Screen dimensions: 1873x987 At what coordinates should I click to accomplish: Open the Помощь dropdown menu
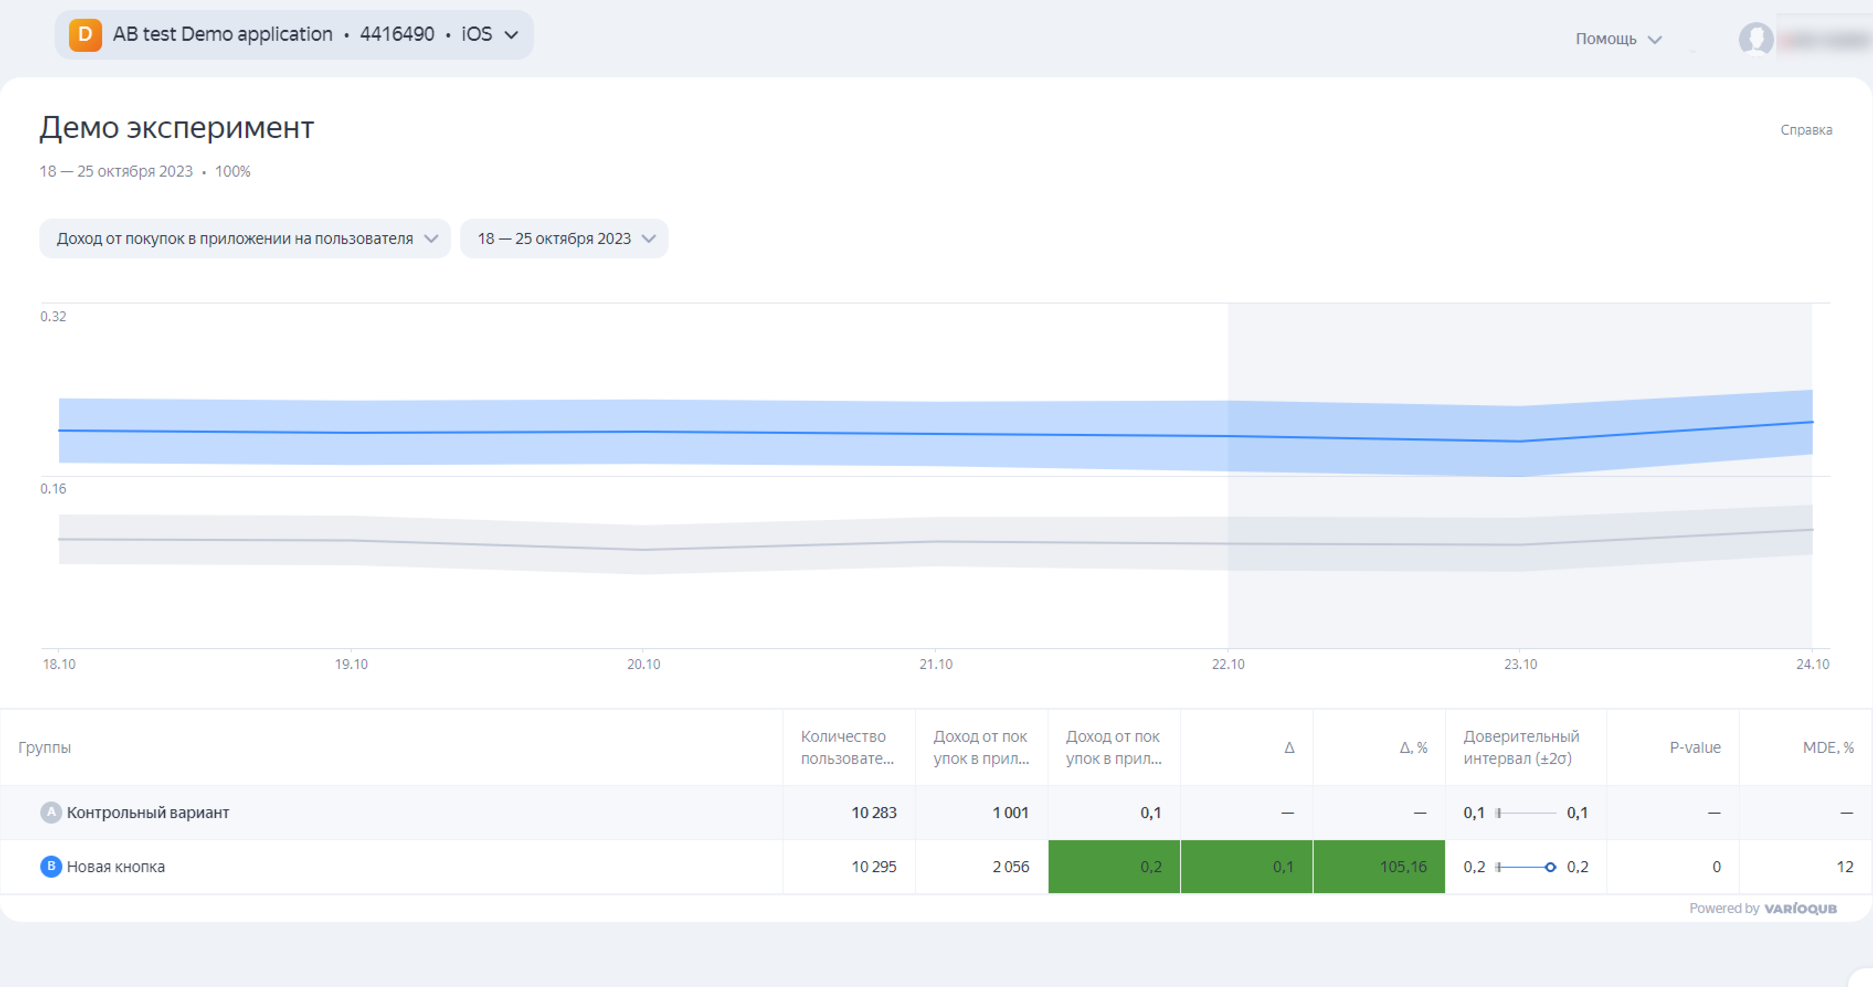(x=1618, y=39)
